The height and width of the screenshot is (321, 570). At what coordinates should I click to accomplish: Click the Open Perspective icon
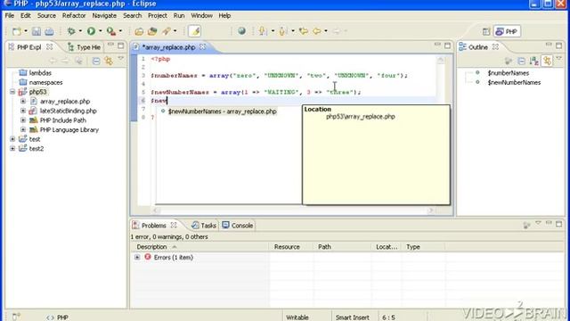point(486,32)
